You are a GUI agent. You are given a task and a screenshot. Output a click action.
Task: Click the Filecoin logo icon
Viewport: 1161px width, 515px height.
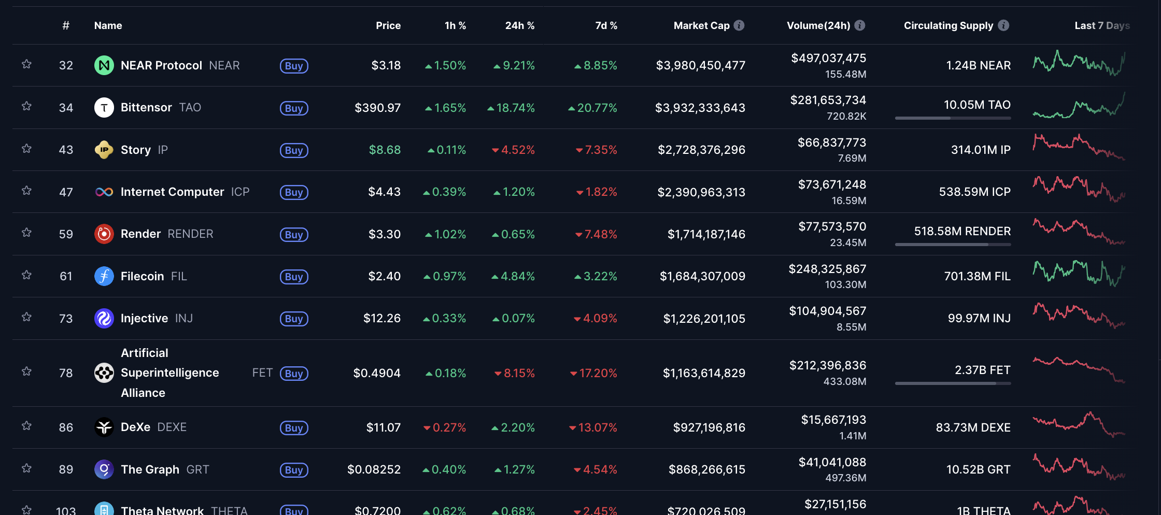104,276
